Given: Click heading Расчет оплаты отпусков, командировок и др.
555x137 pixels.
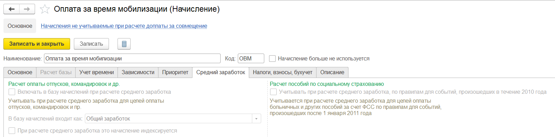Looking at the screenshot, I should click(x=64, y=84).
